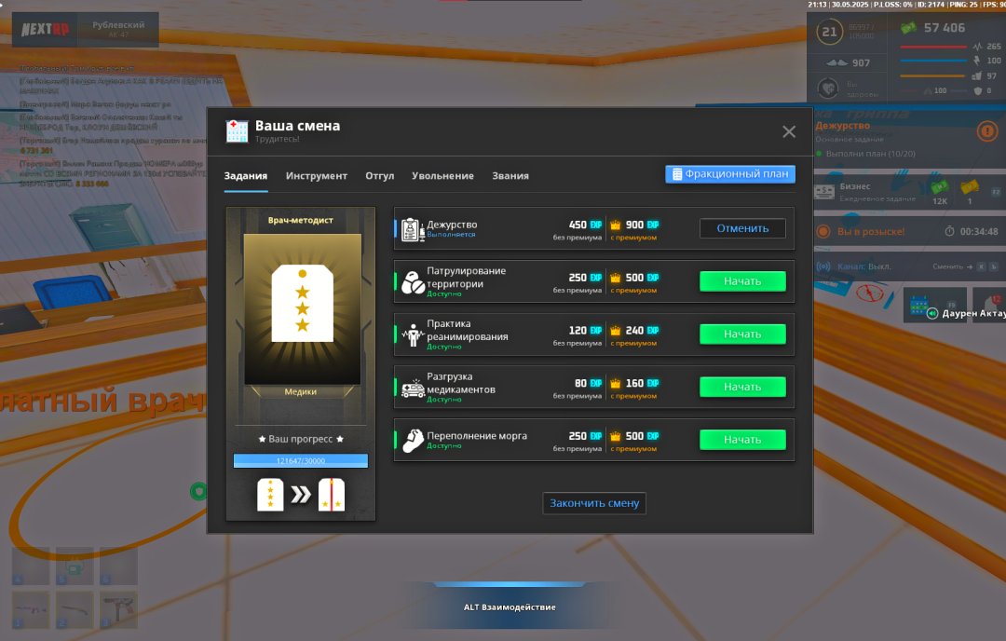The image size is (1006, 641).
Task: Click the calendar icon near Даурен
Action: [x=918, y=304]
